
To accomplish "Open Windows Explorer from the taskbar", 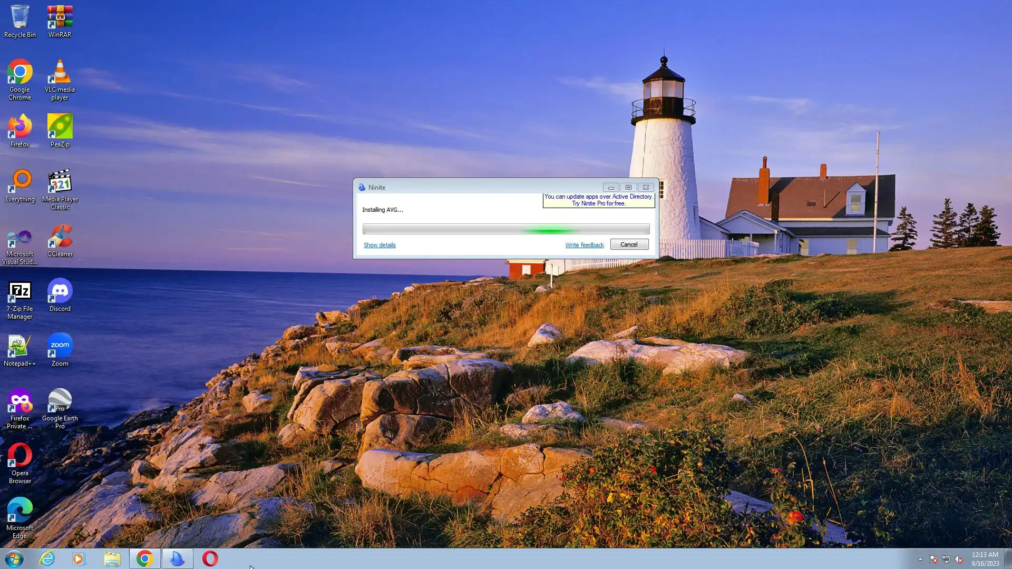I will click(112, 558).
